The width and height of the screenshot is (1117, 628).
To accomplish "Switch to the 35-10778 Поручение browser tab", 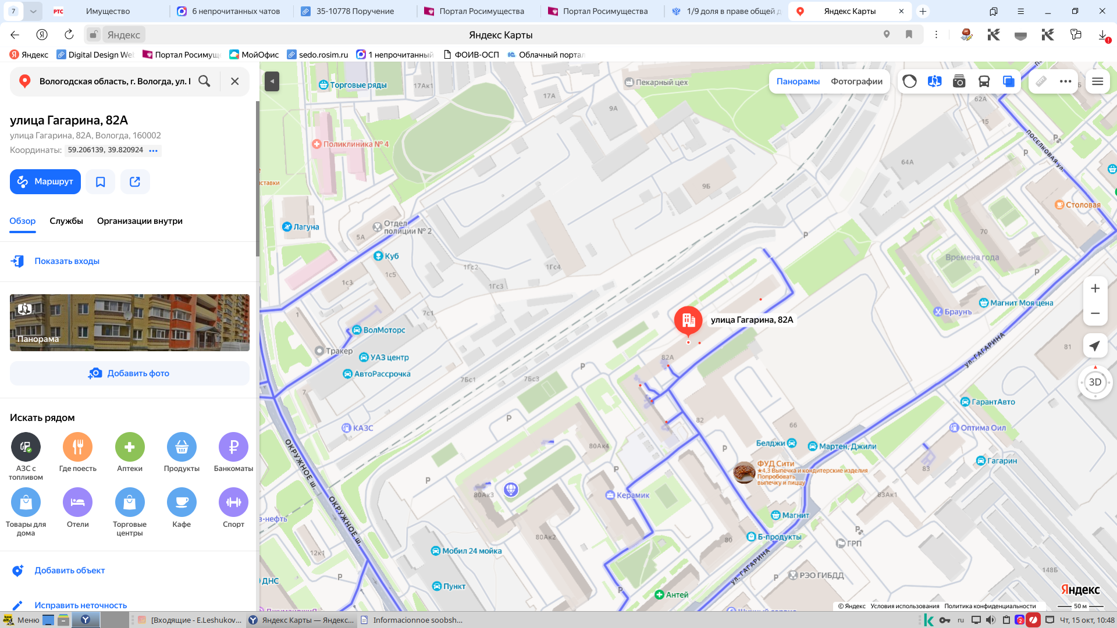I will point(355,11).
